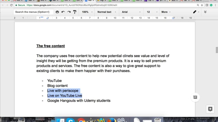Open Google Chrome from the Dock
The image size is (218, 122).
81,120
